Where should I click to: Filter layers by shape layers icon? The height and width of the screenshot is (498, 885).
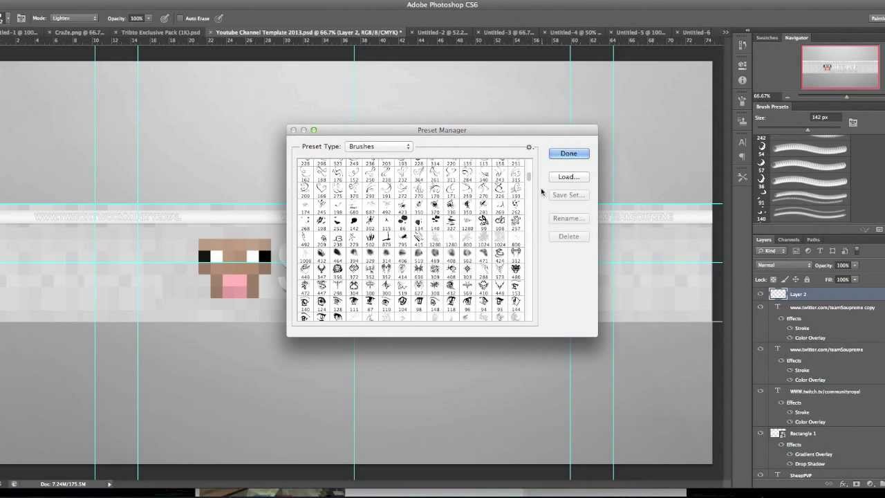[x=832, y=250]
